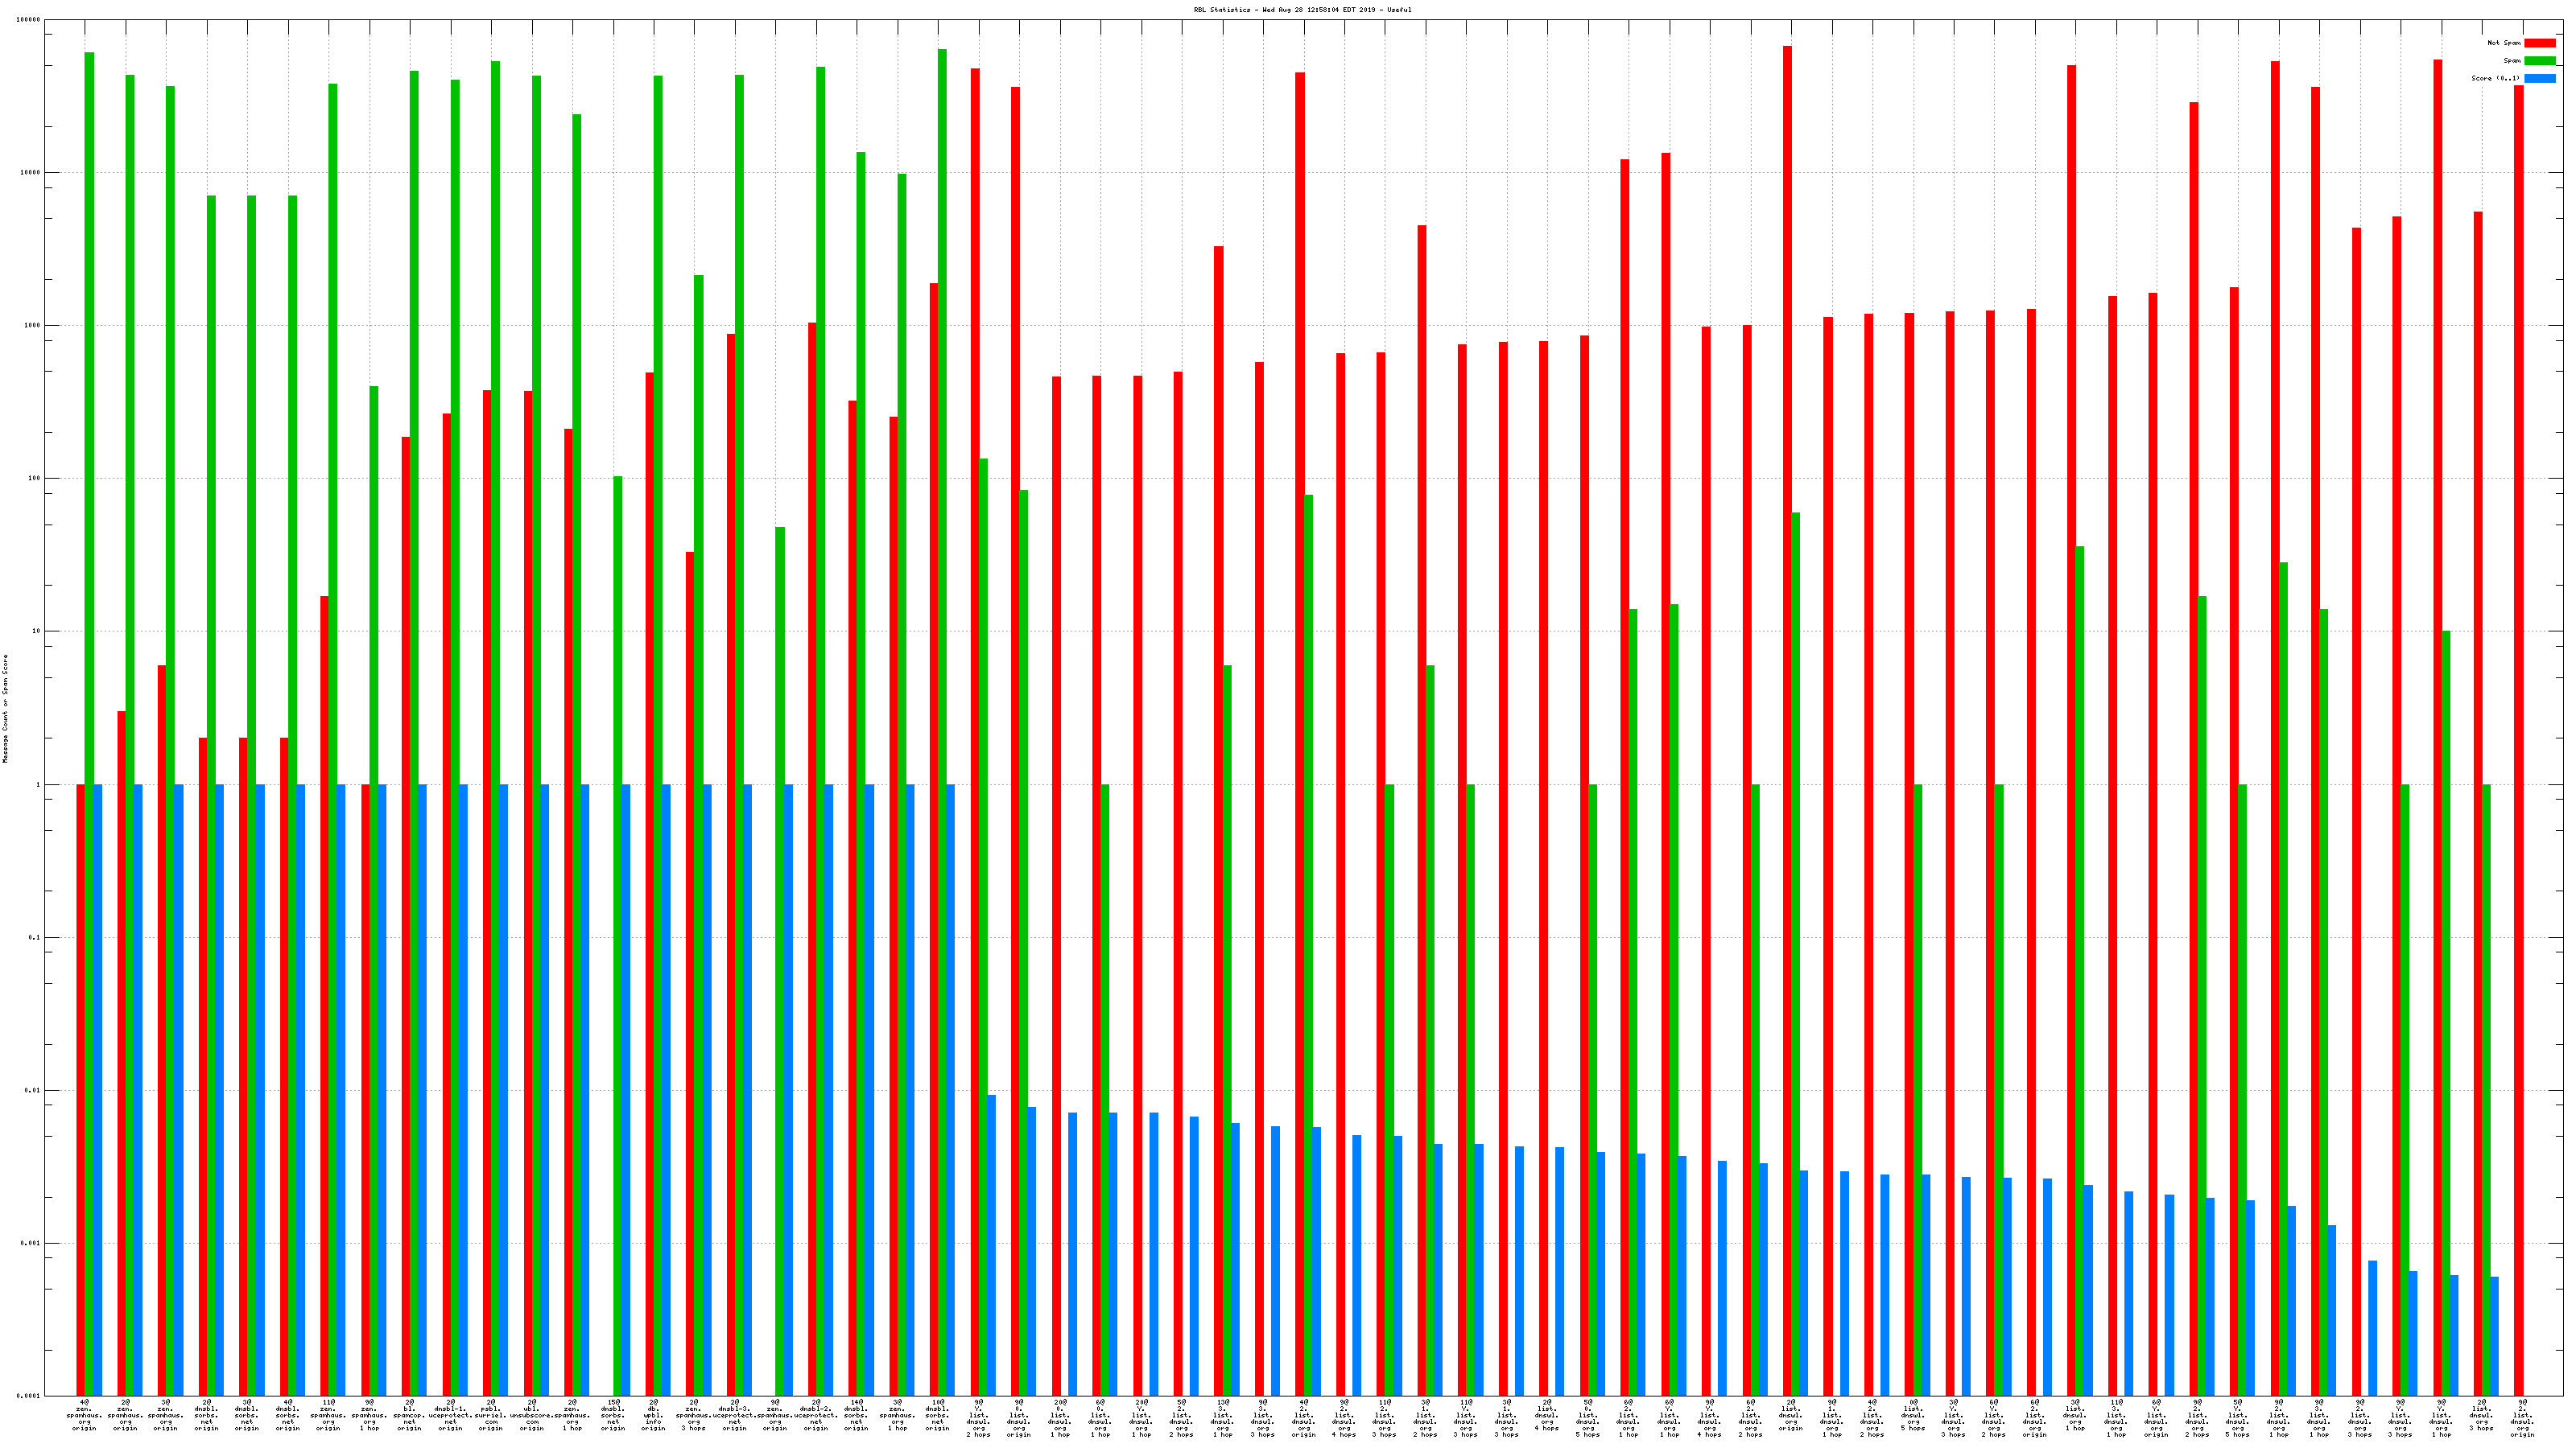Image resolution: width=2576 pixels, height=1448 pixels.
Task: Click the dnsbl-2.uceprotect.net origin label
Action: point(816,1415)
